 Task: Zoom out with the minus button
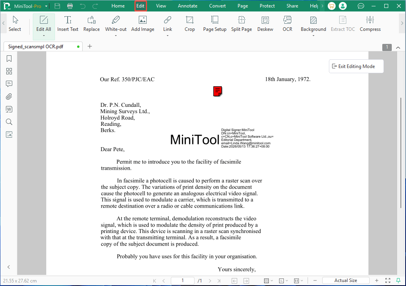tap(315, 280)
